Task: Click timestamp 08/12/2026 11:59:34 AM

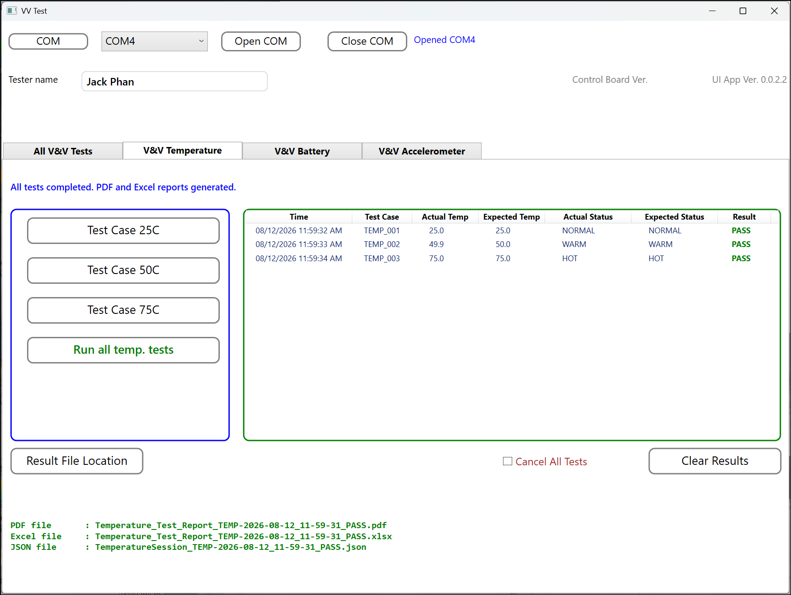Action: click(x=299, y=259)
